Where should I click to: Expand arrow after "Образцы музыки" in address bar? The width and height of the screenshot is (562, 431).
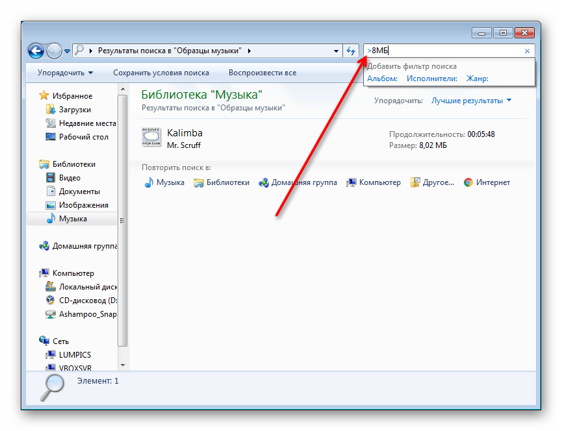tap(249, 51)
